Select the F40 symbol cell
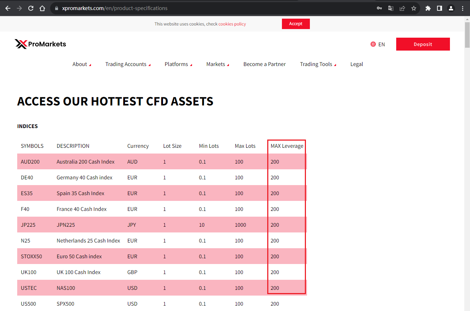 [25, 209]
